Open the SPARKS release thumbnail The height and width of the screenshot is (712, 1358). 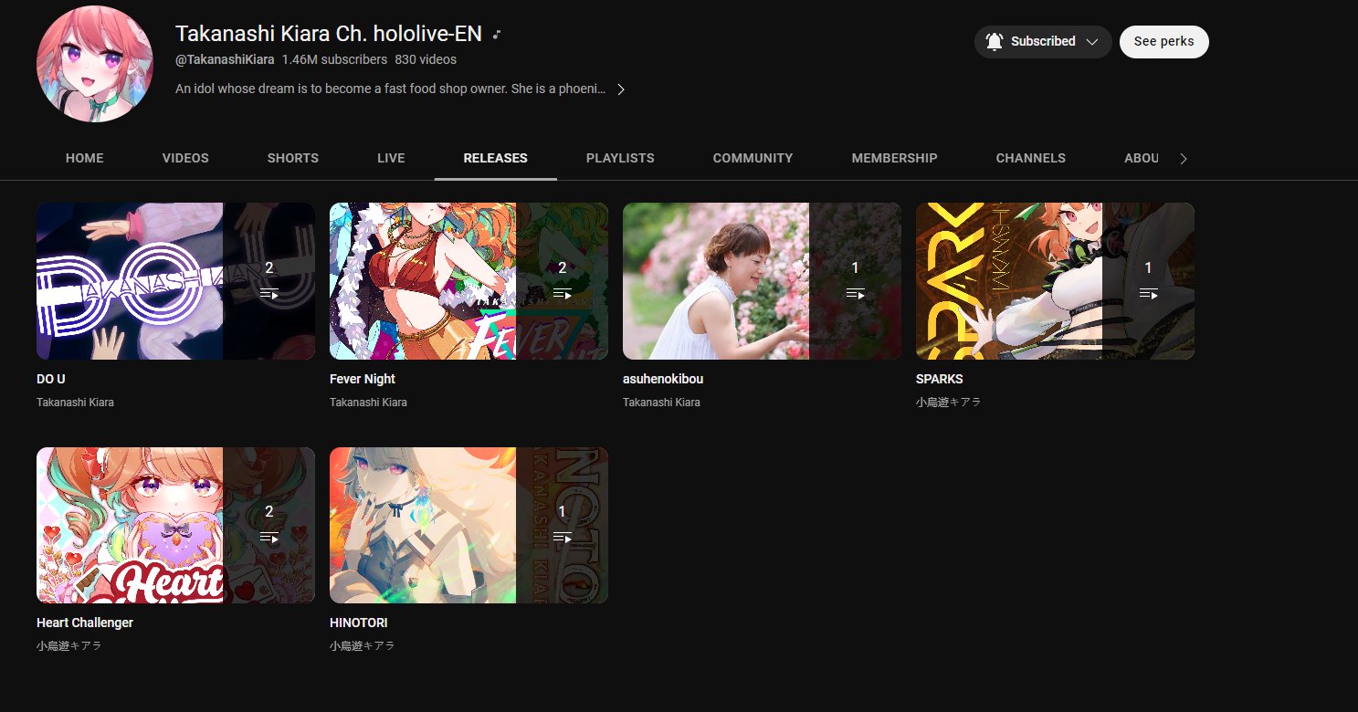click(x=1055, y=281)
